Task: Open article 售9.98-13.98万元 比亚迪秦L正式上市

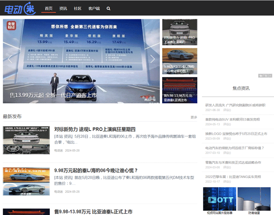Action: point(93,211)
